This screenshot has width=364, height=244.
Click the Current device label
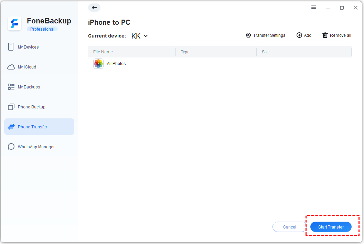[107, 36]
